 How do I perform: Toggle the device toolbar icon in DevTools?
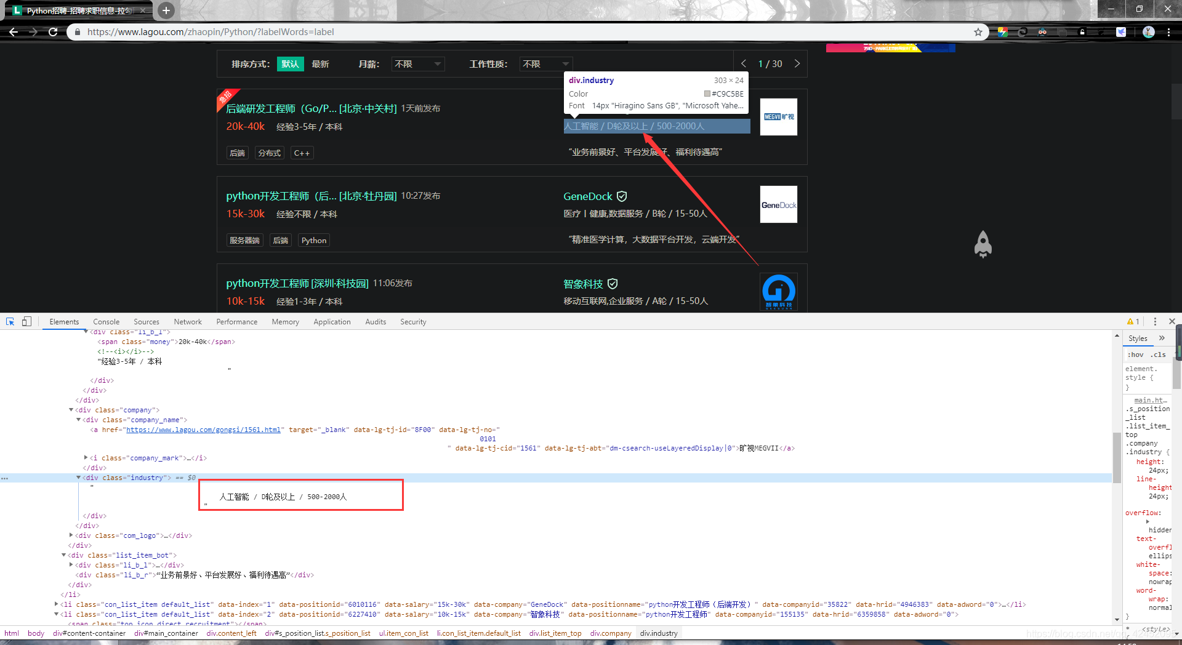click(26, 321)
